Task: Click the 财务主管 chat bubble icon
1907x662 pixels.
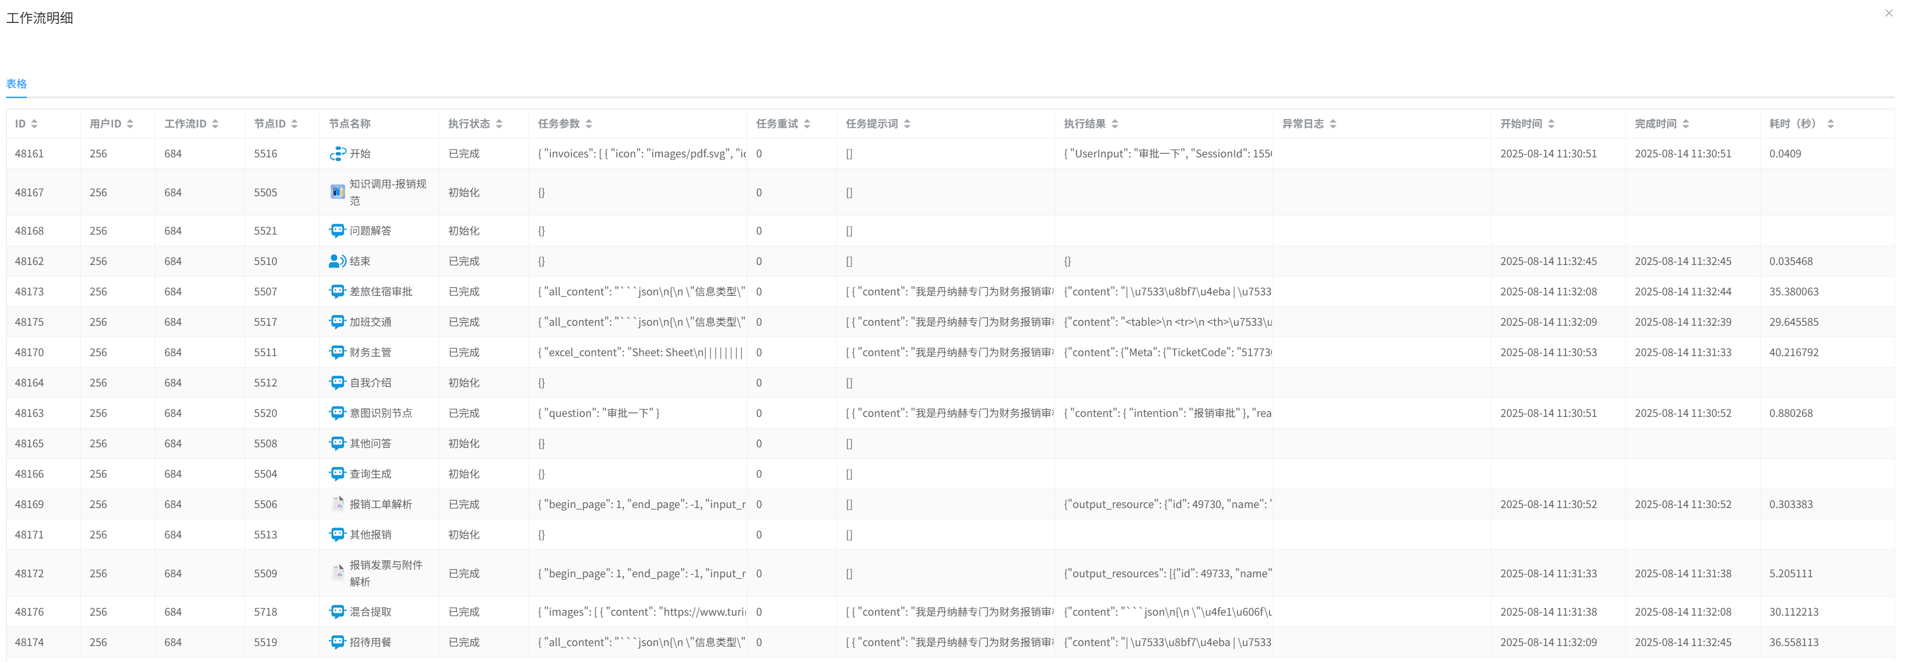Action: tap(338, 353)
